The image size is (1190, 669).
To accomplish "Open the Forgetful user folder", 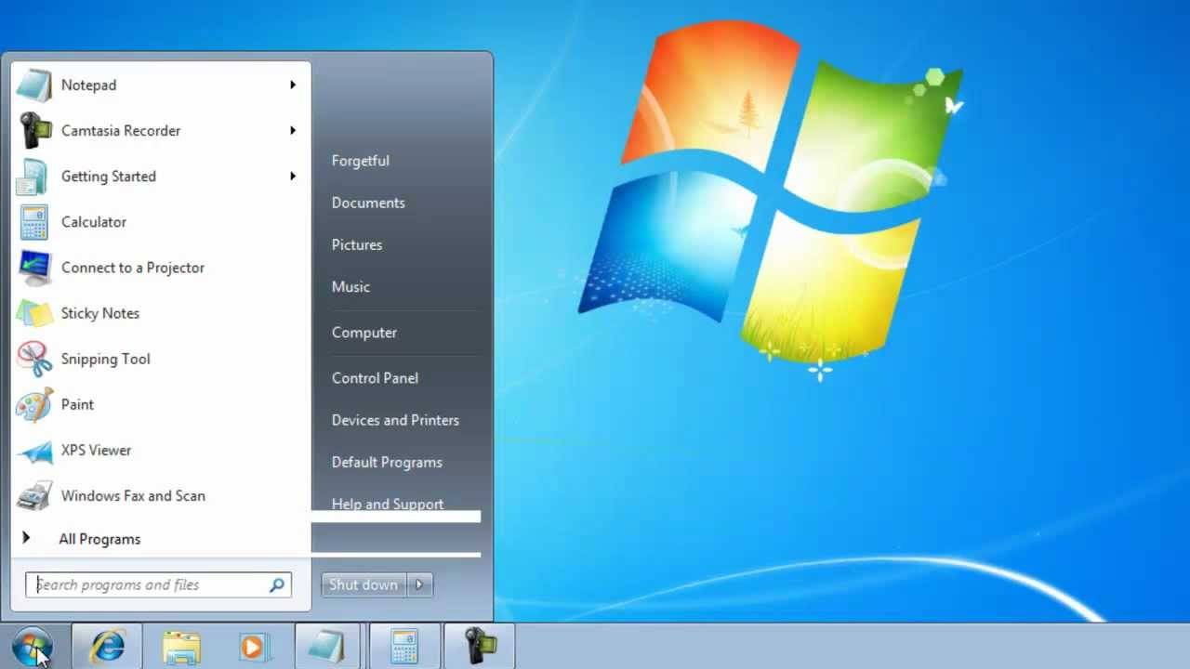I will (361, 161).
